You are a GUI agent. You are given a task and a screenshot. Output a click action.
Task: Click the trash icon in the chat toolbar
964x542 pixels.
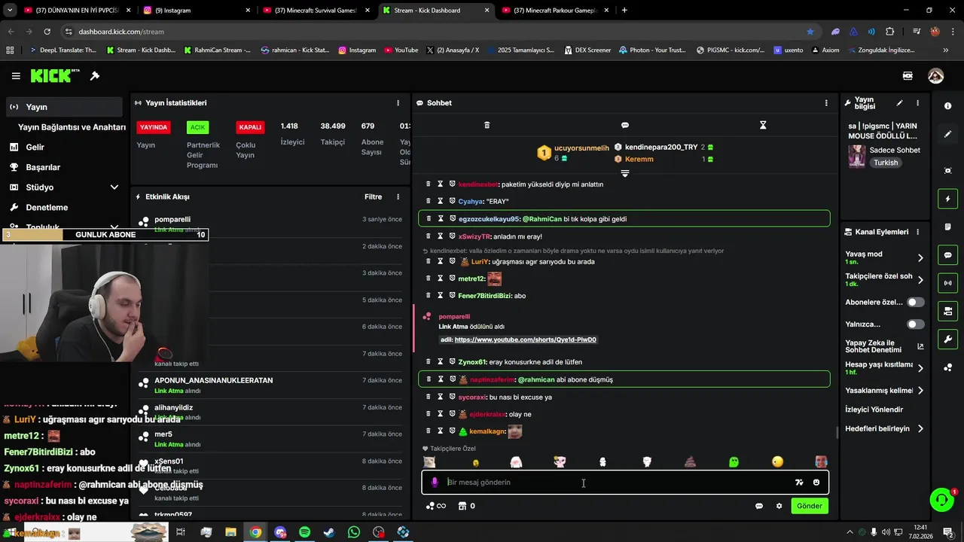pos(487,125)
